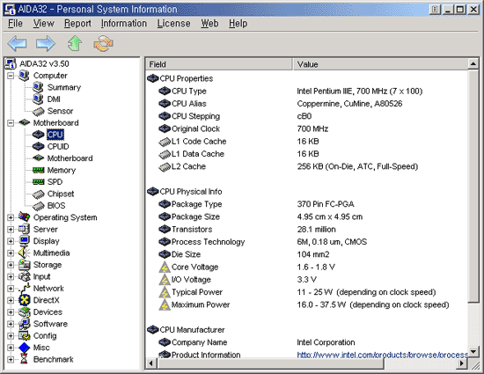This screenshot has height=374, width=484.
Task: Click the Storage drive icon
Action: click(24, 265)
